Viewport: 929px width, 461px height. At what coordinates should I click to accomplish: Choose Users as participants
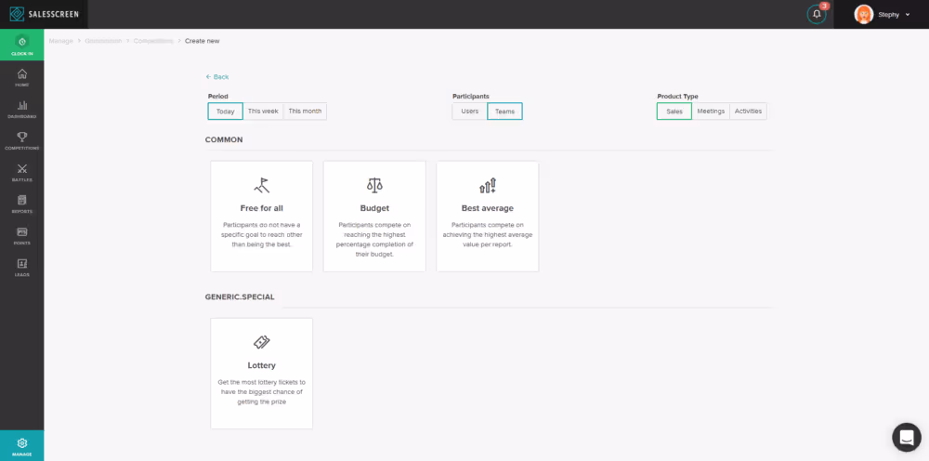470,112
